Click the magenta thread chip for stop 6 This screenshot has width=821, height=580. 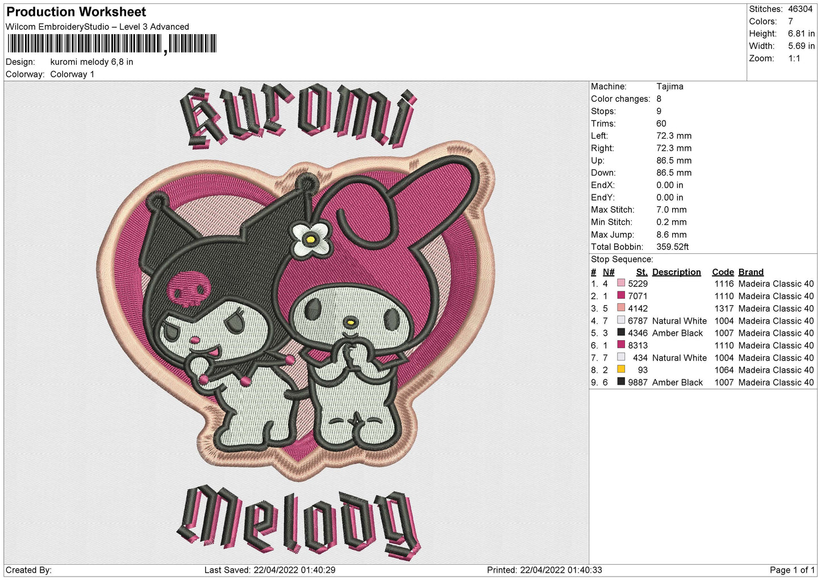click(x=622, y=345)
